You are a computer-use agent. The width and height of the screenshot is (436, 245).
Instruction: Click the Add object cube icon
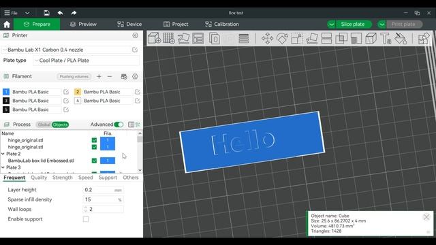pyautogui.click(x=154, y=38)
